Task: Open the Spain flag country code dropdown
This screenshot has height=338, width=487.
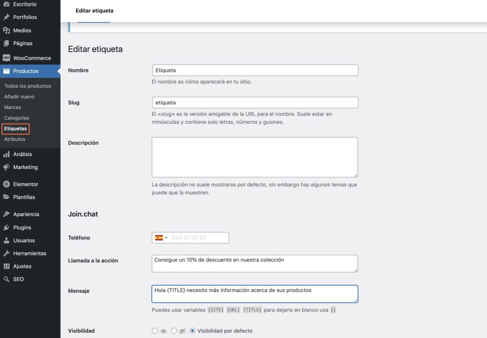Action: click(161, 238)
